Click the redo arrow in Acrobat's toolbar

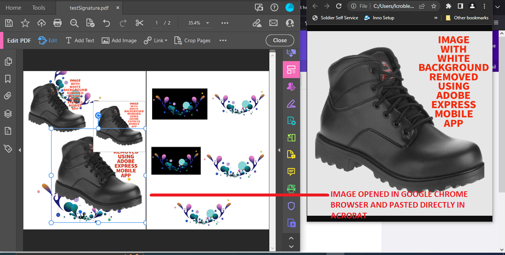[x=123, y=23]
